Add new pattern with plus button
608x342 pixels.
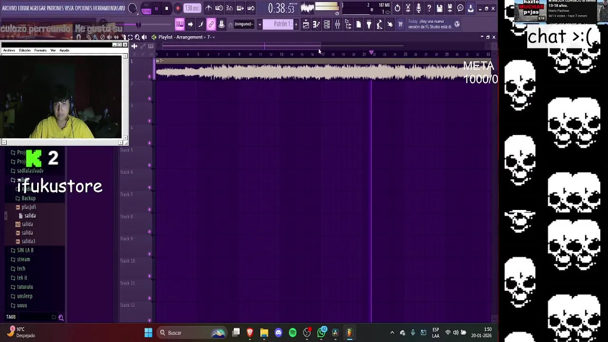(x=296, y=24)
